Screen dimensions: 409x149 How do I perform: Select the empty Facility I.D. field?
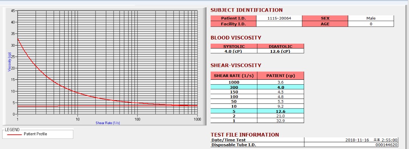coord(279,24)
